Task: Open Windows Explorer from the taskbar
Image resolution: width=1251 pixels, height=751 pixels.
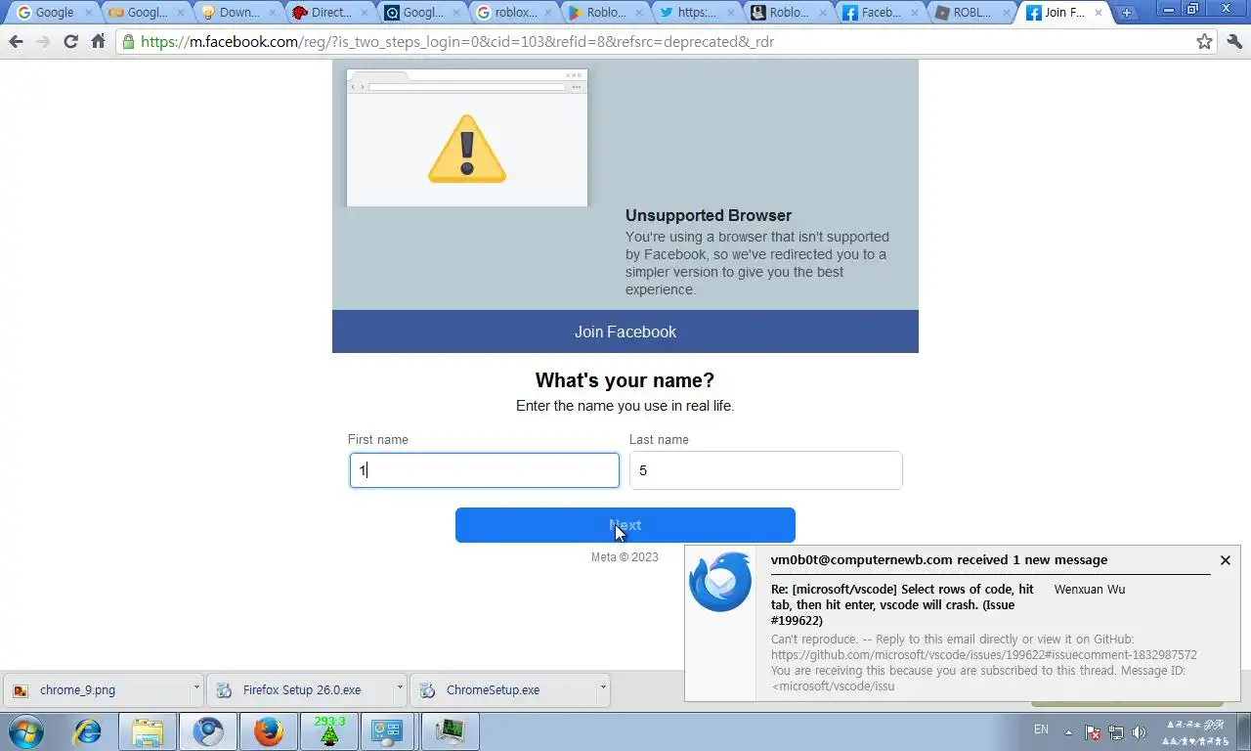Action: [148, 731]
